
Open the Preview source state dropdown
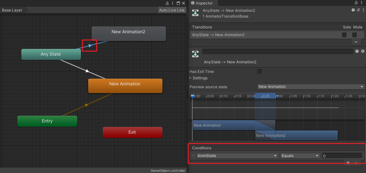(311, 87)
